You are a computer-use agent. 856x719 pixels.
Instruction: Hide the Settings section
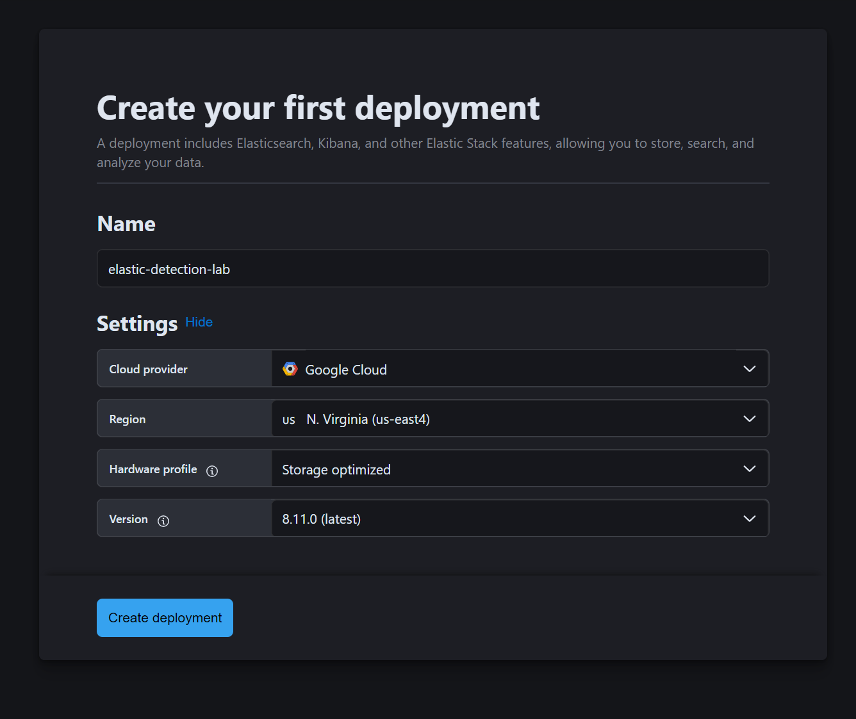tap(199, 322)
